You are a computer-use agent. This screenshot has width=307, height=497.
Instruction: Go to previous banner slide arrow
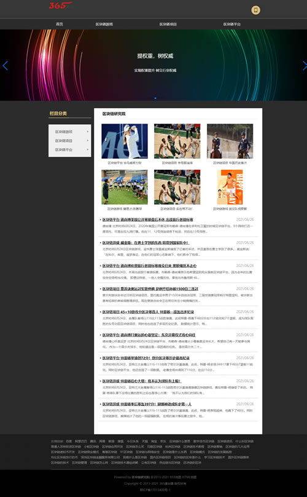5,66
